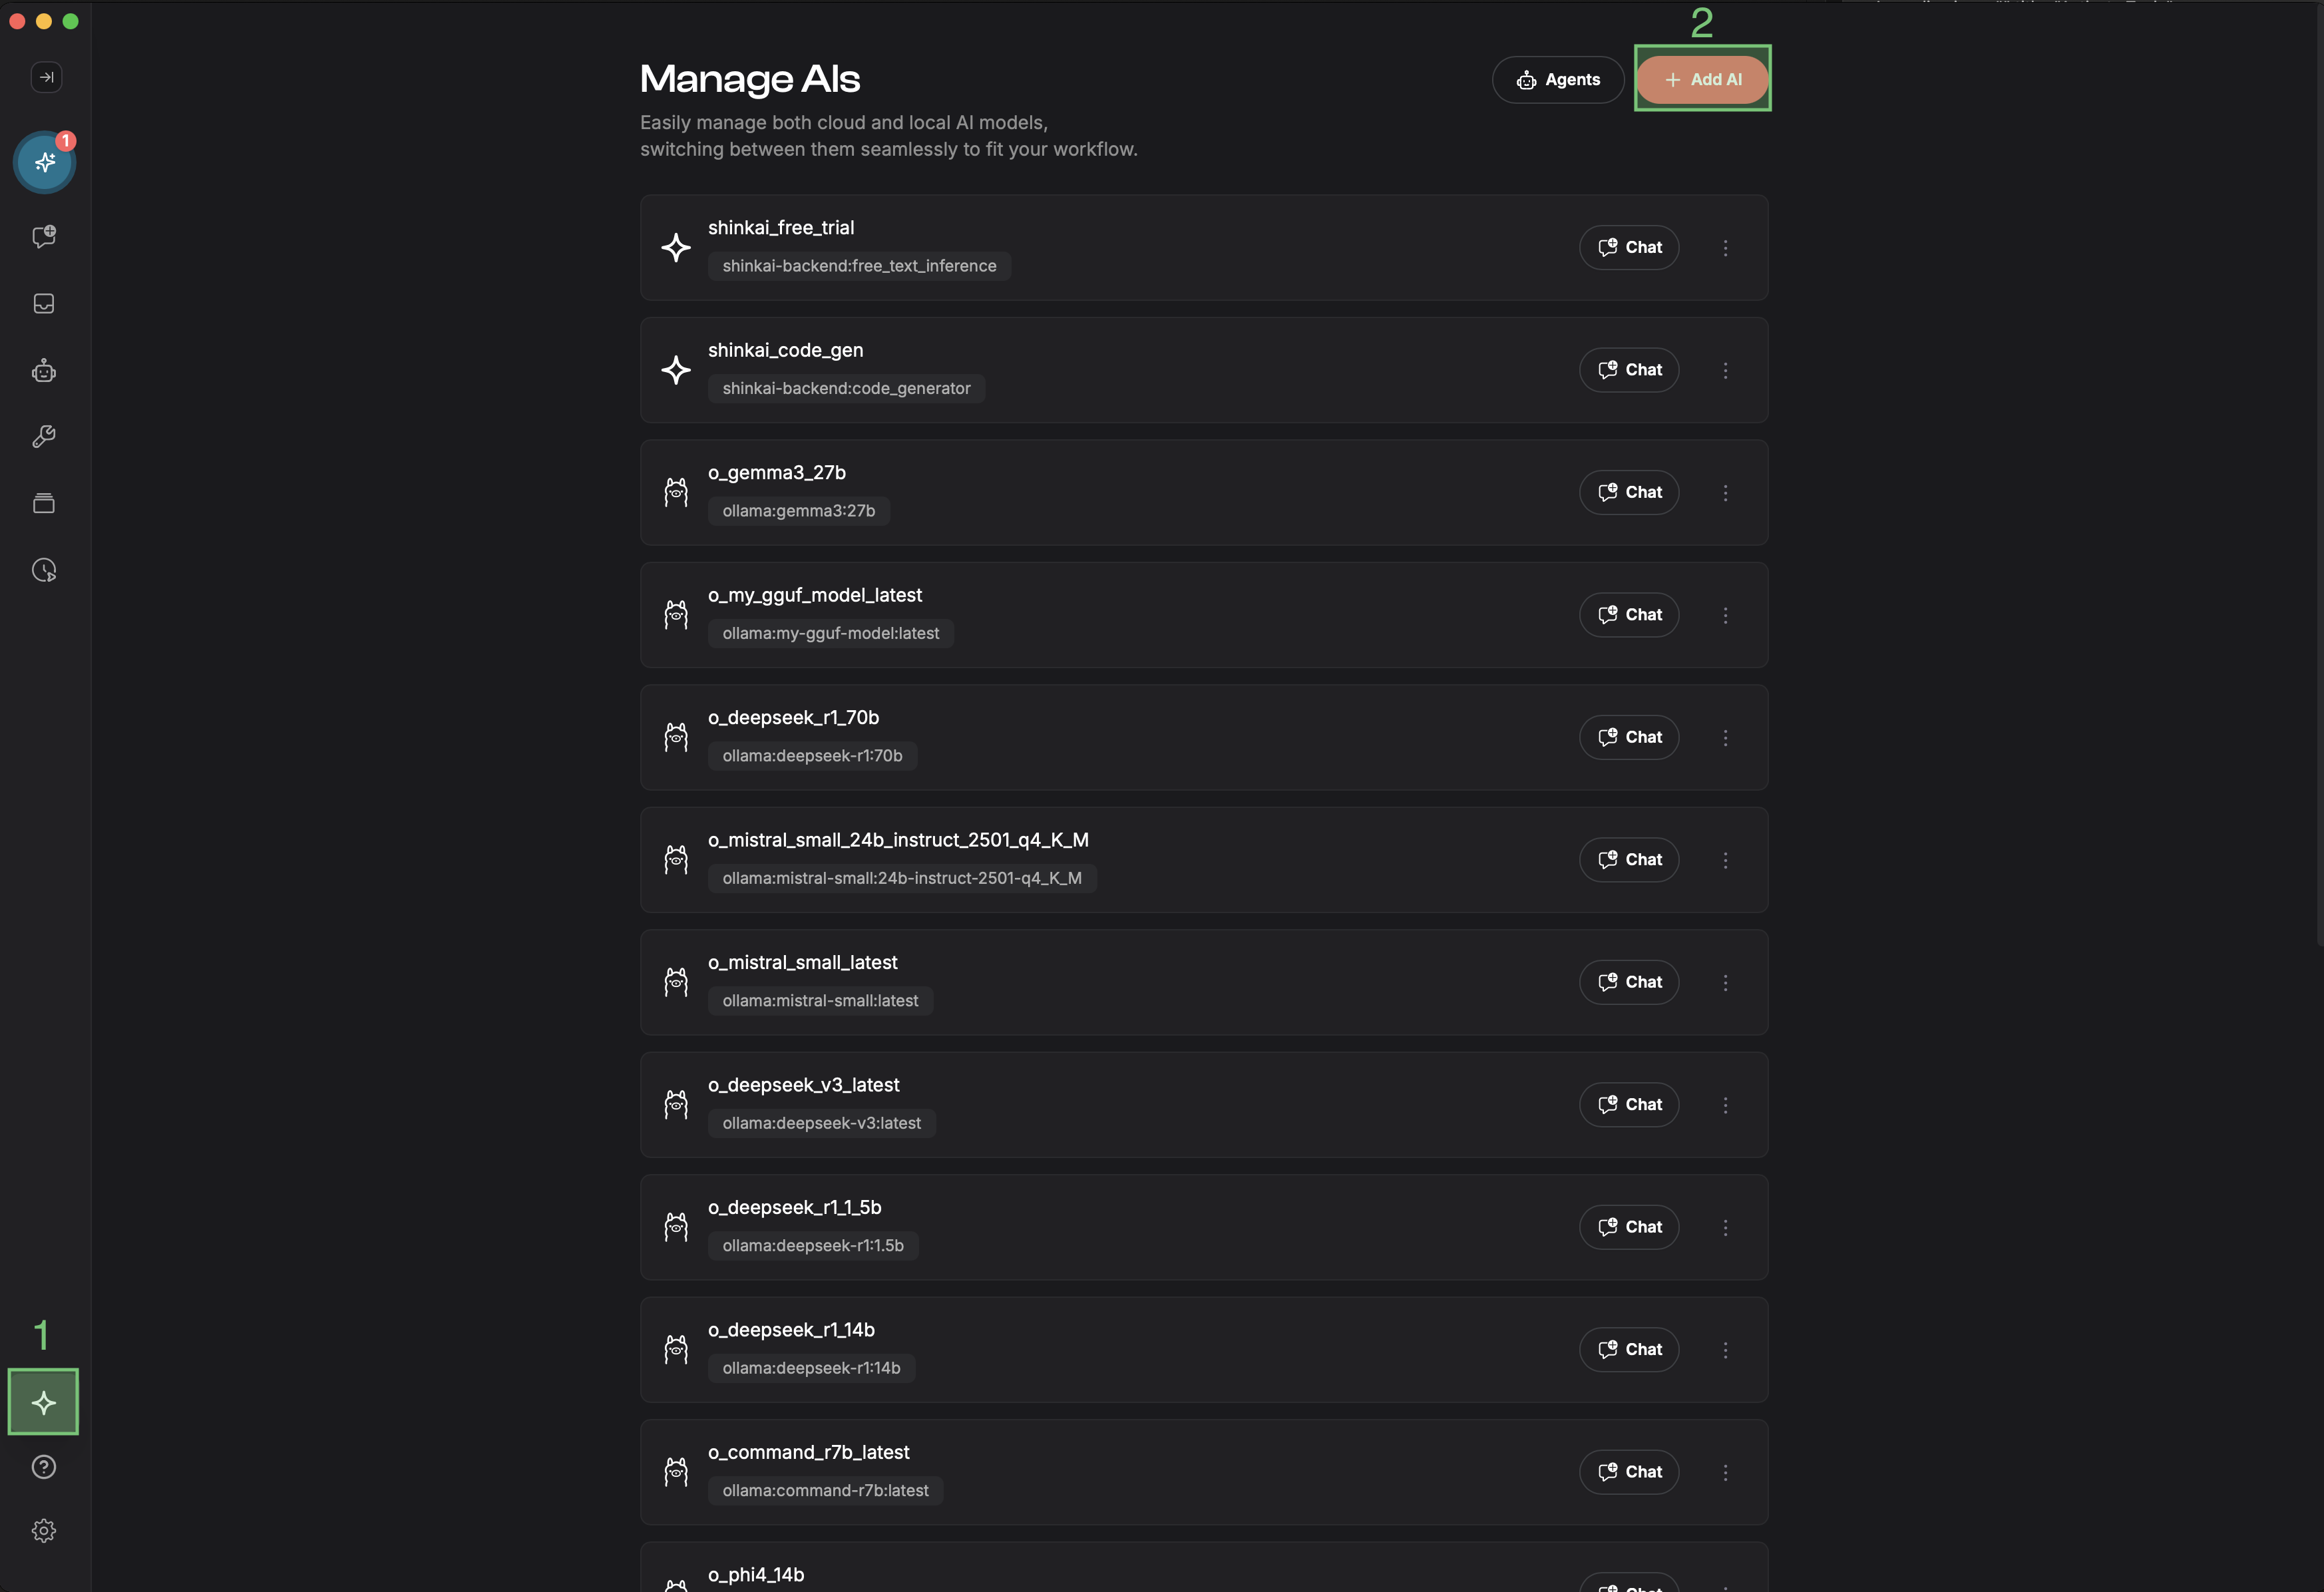
Task: Expand the sidebar with the arrow icon
Action: click(x=46, y=77)
